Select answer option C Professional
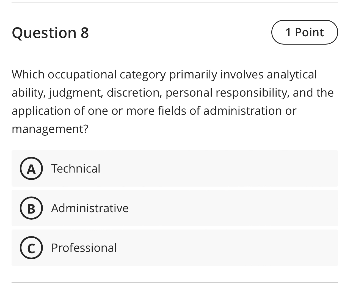This screenshot has height=292, width=353. 175,248
